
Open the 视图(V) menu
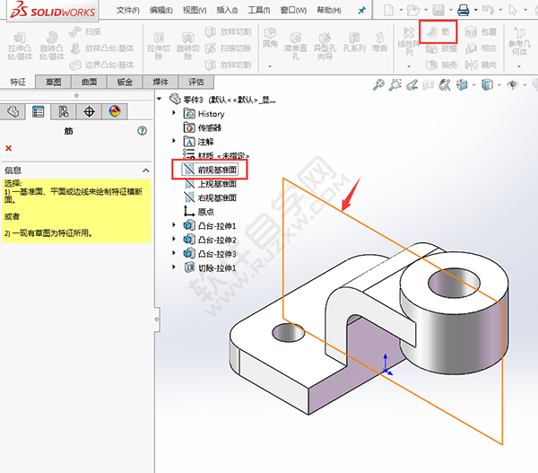tap(195, 10)
